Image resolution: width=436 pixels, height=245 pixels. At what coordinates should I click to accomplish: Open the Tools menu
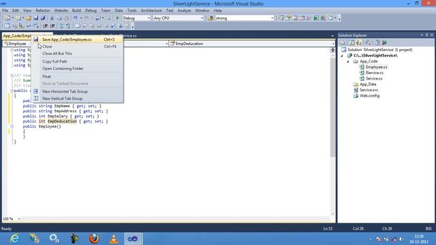(131, 11)
